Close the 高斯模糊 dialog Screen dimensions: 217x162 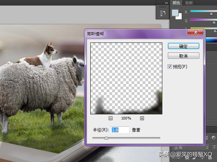pos(196,32)
